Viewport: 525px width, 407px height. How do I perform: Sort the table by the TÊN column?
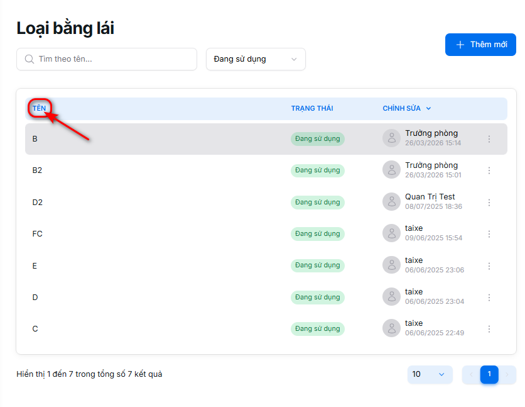tap(39, 108)
